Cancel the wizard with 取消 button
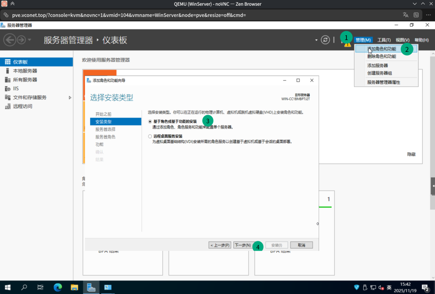Image resolution: width=435 pixels, height=294 pixels. 301,245
